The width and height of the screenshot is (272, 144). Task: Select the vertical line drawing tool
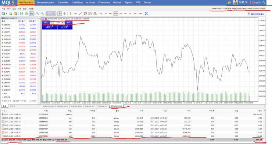click(x=71, y=14)
